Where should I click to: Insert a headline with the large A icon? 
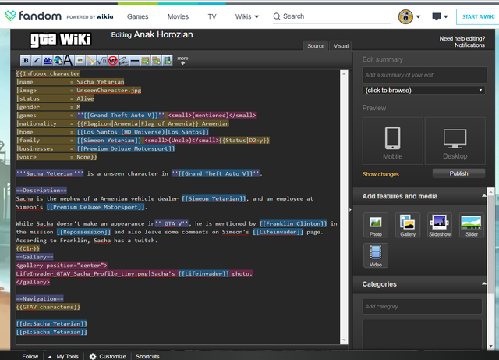[68, 60]
